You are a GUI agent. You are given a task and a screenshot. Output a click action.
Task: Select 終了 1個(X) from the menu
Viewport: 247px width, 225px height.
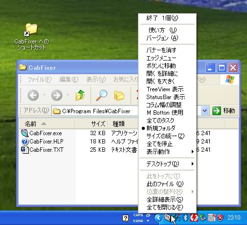coord(167,18)
